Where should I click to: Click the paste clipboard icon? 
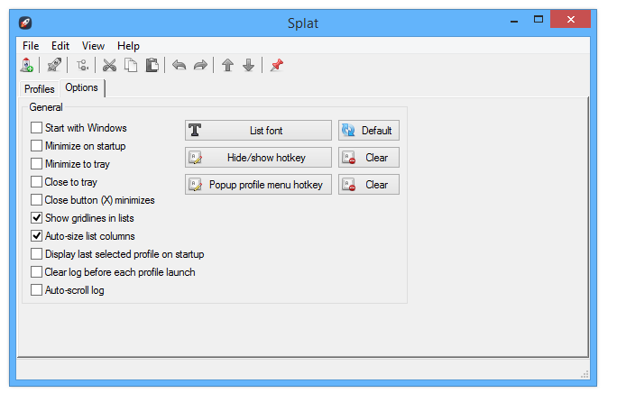152,65
